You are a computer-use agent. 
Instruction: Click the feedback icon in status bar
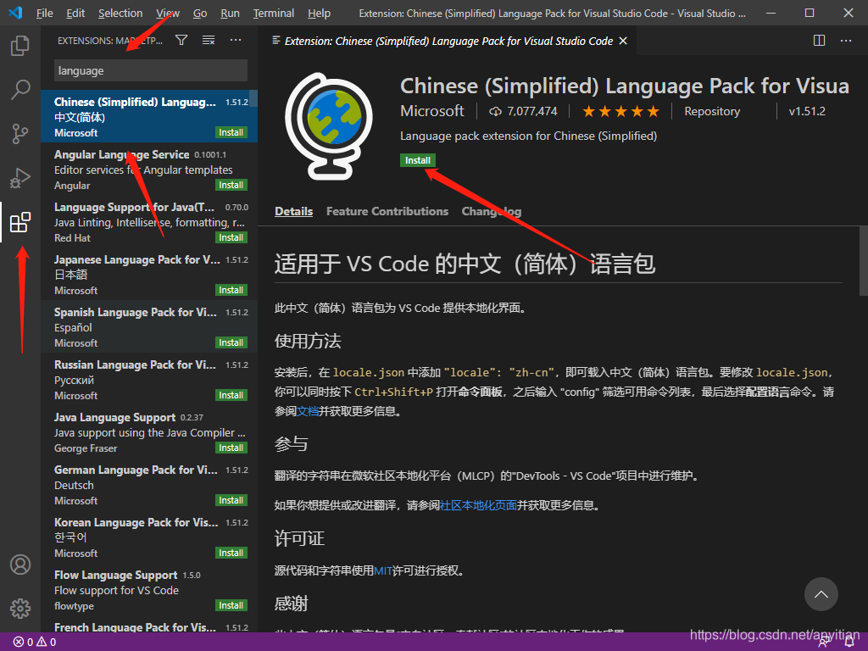824,643
